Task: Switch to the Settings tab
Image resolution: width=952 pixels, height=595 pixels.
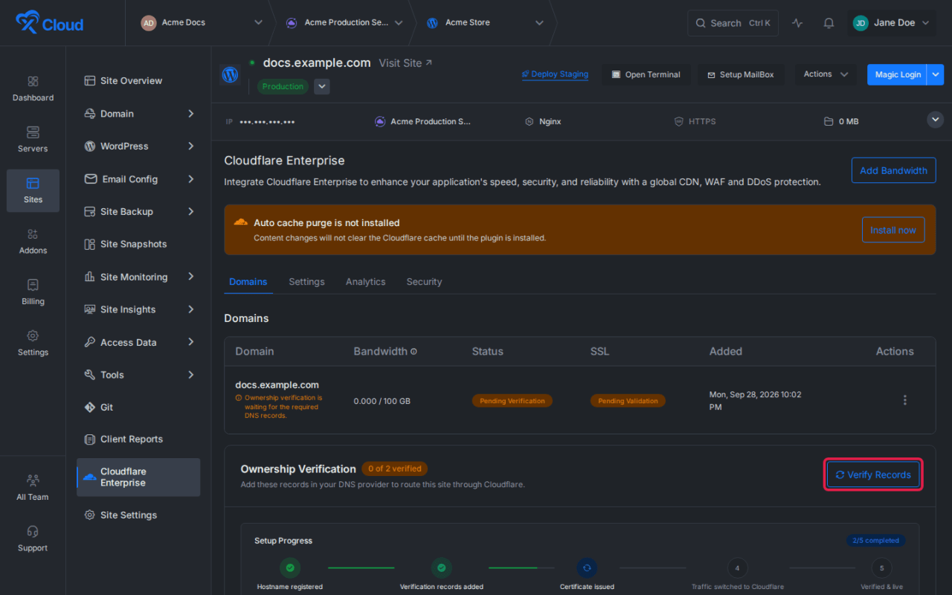Action: [x=306, y=282]
